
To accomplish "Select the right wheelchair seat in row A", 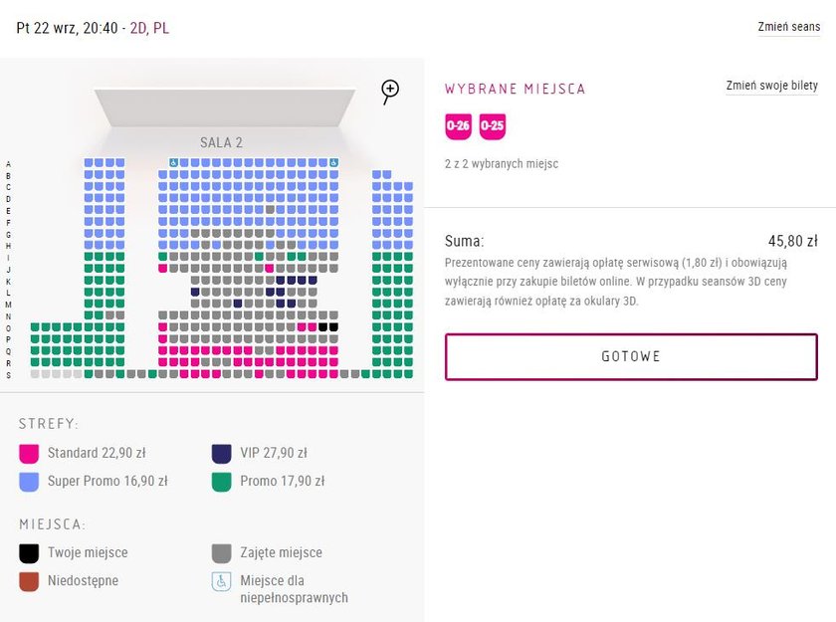I will click(333, 162).
